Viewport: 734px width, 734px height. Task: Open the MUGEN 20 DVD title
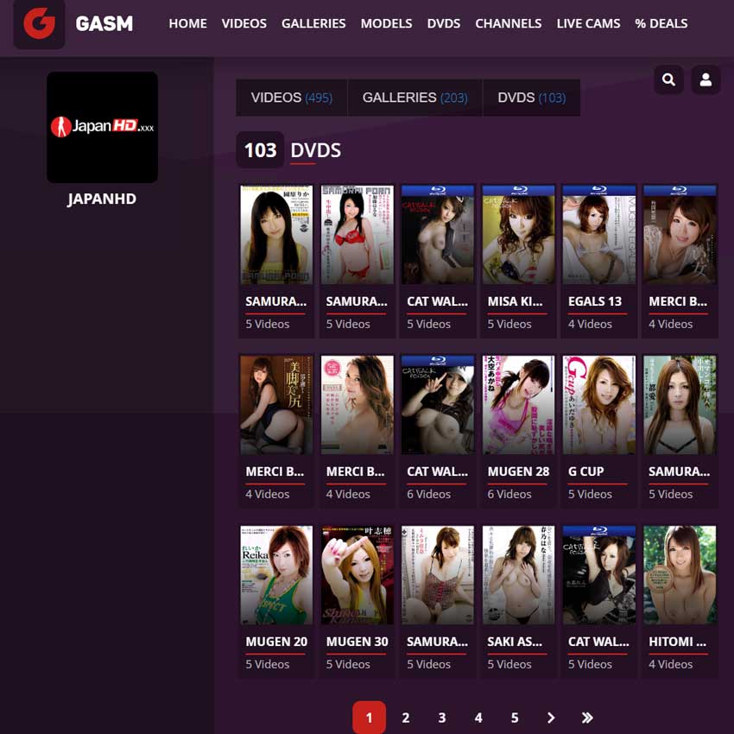(276, 642)
